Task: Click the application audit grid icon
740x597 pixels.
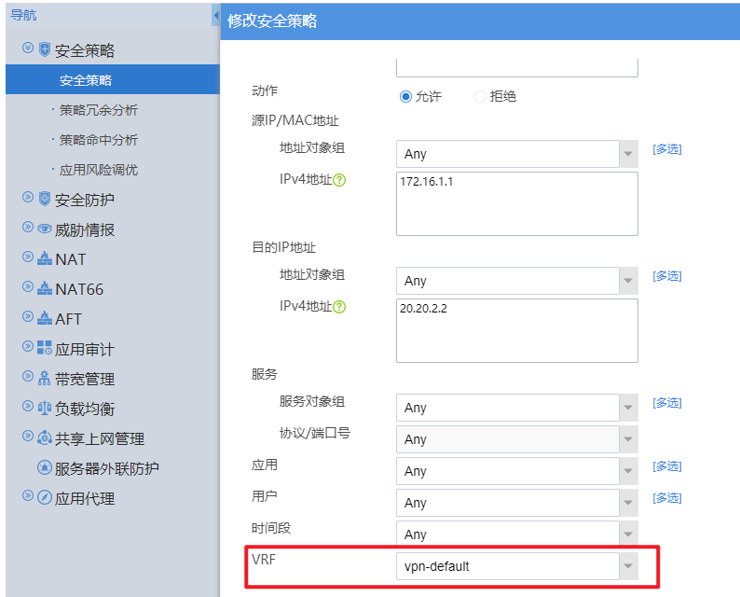Action: 45,348
